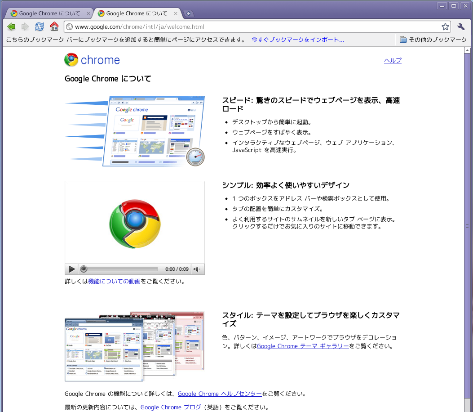Bookmark this page with the star icon

pyautogui.click(x=445, y=27)
